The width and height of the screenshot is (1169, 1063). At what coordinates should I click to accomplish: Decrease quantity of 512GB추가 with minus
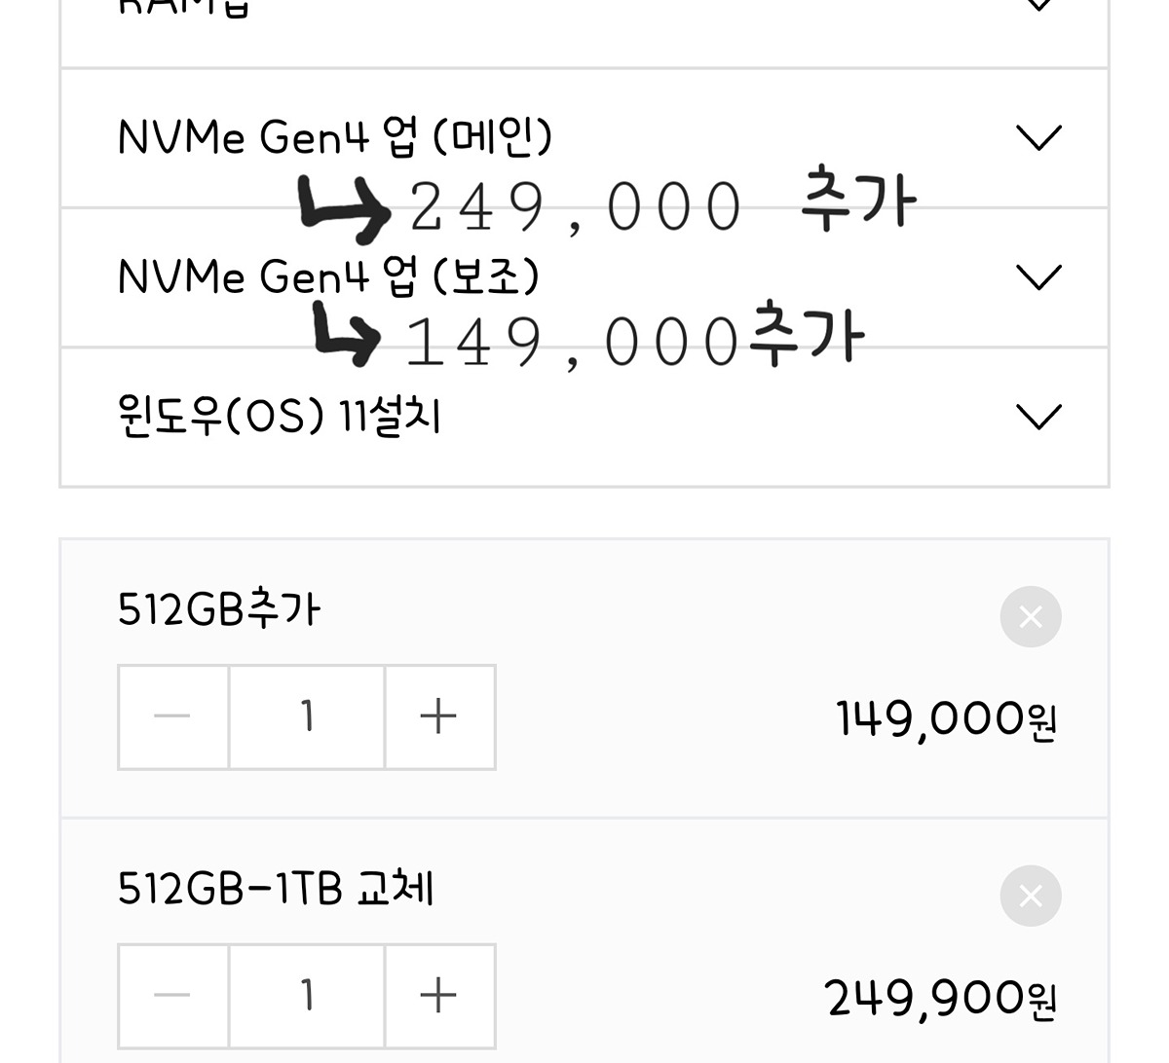(x=172, y=717)
